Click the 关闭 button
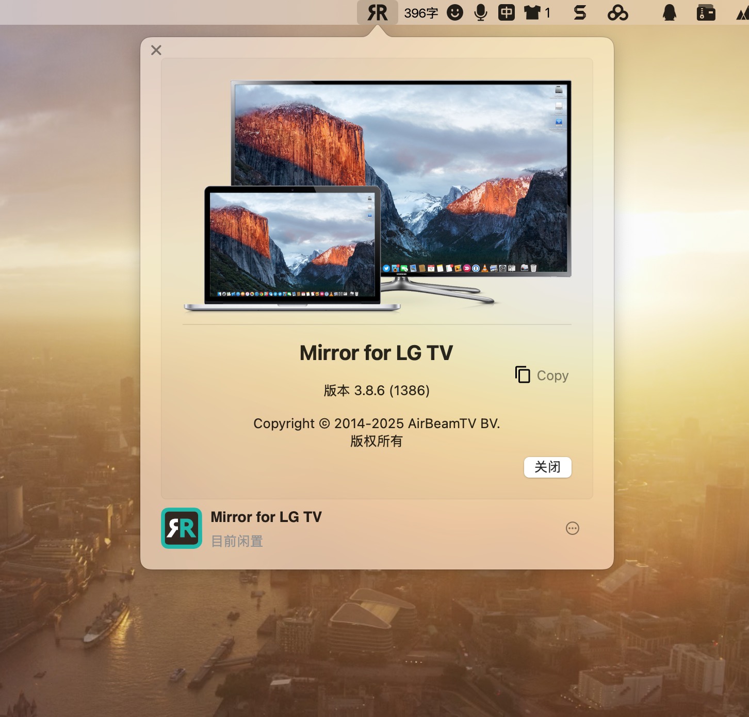Screen dimensions: 749x717 (547, 467)
